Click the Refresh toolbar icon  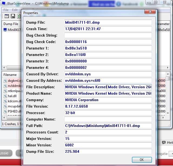19,16
